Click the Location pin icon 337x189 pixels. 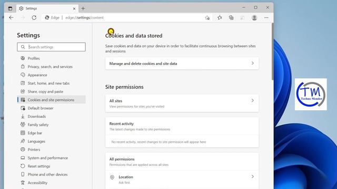112,177
